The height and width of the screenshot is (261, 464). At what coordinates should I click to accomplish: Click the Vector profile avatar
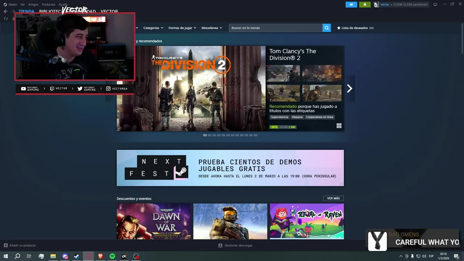click(376, 4)
